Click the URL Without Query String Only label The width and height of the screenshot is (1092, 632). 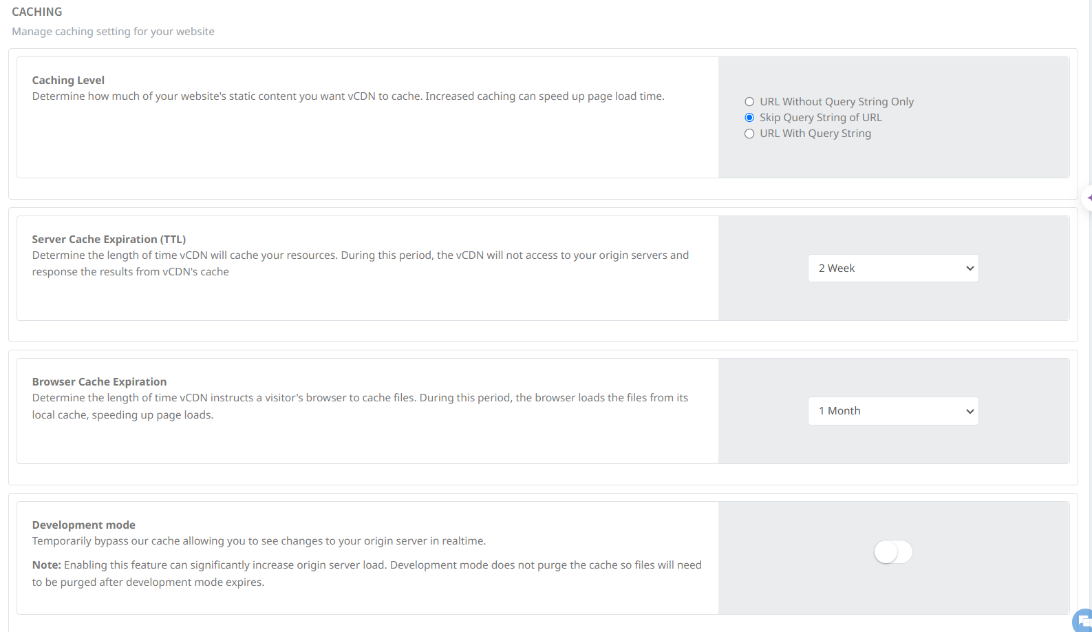tap(836, 102)
